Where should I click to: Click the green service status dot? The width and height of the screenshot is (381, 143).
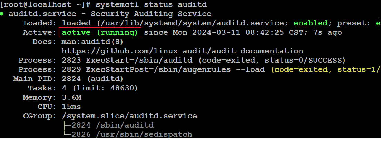(x=2, y=14)
